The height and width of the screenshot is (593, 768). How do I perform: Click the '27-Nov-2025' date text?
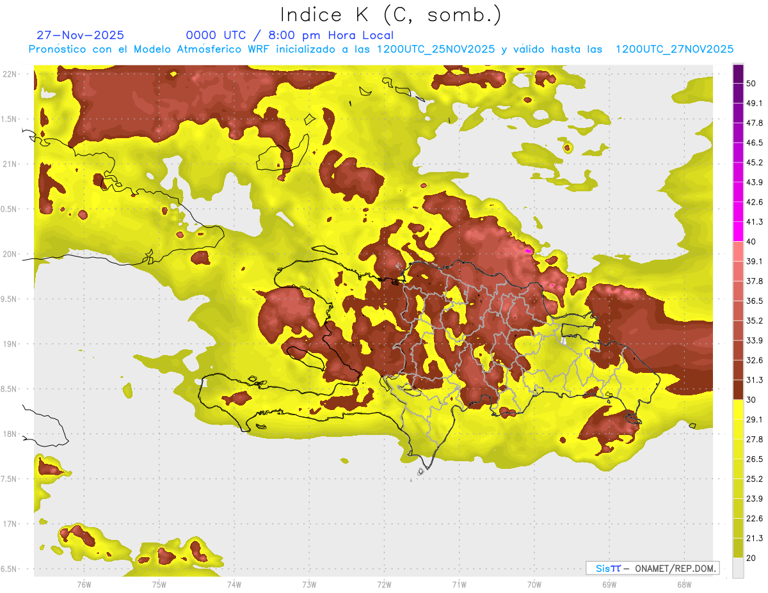tap(80, 35)
